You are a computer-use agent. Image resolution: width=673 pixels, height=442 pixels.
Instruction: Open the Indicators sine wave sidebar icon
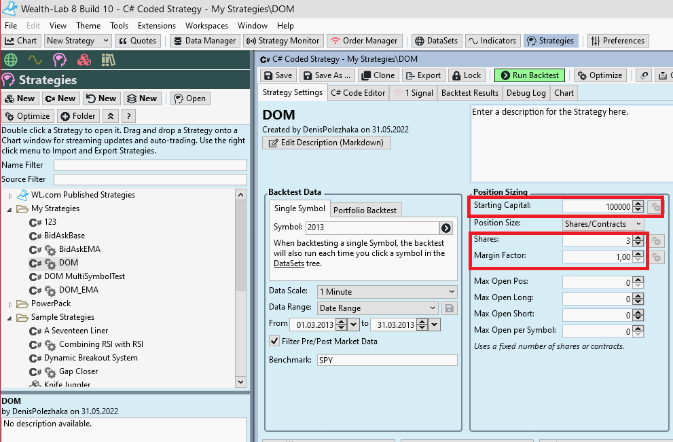35,60
